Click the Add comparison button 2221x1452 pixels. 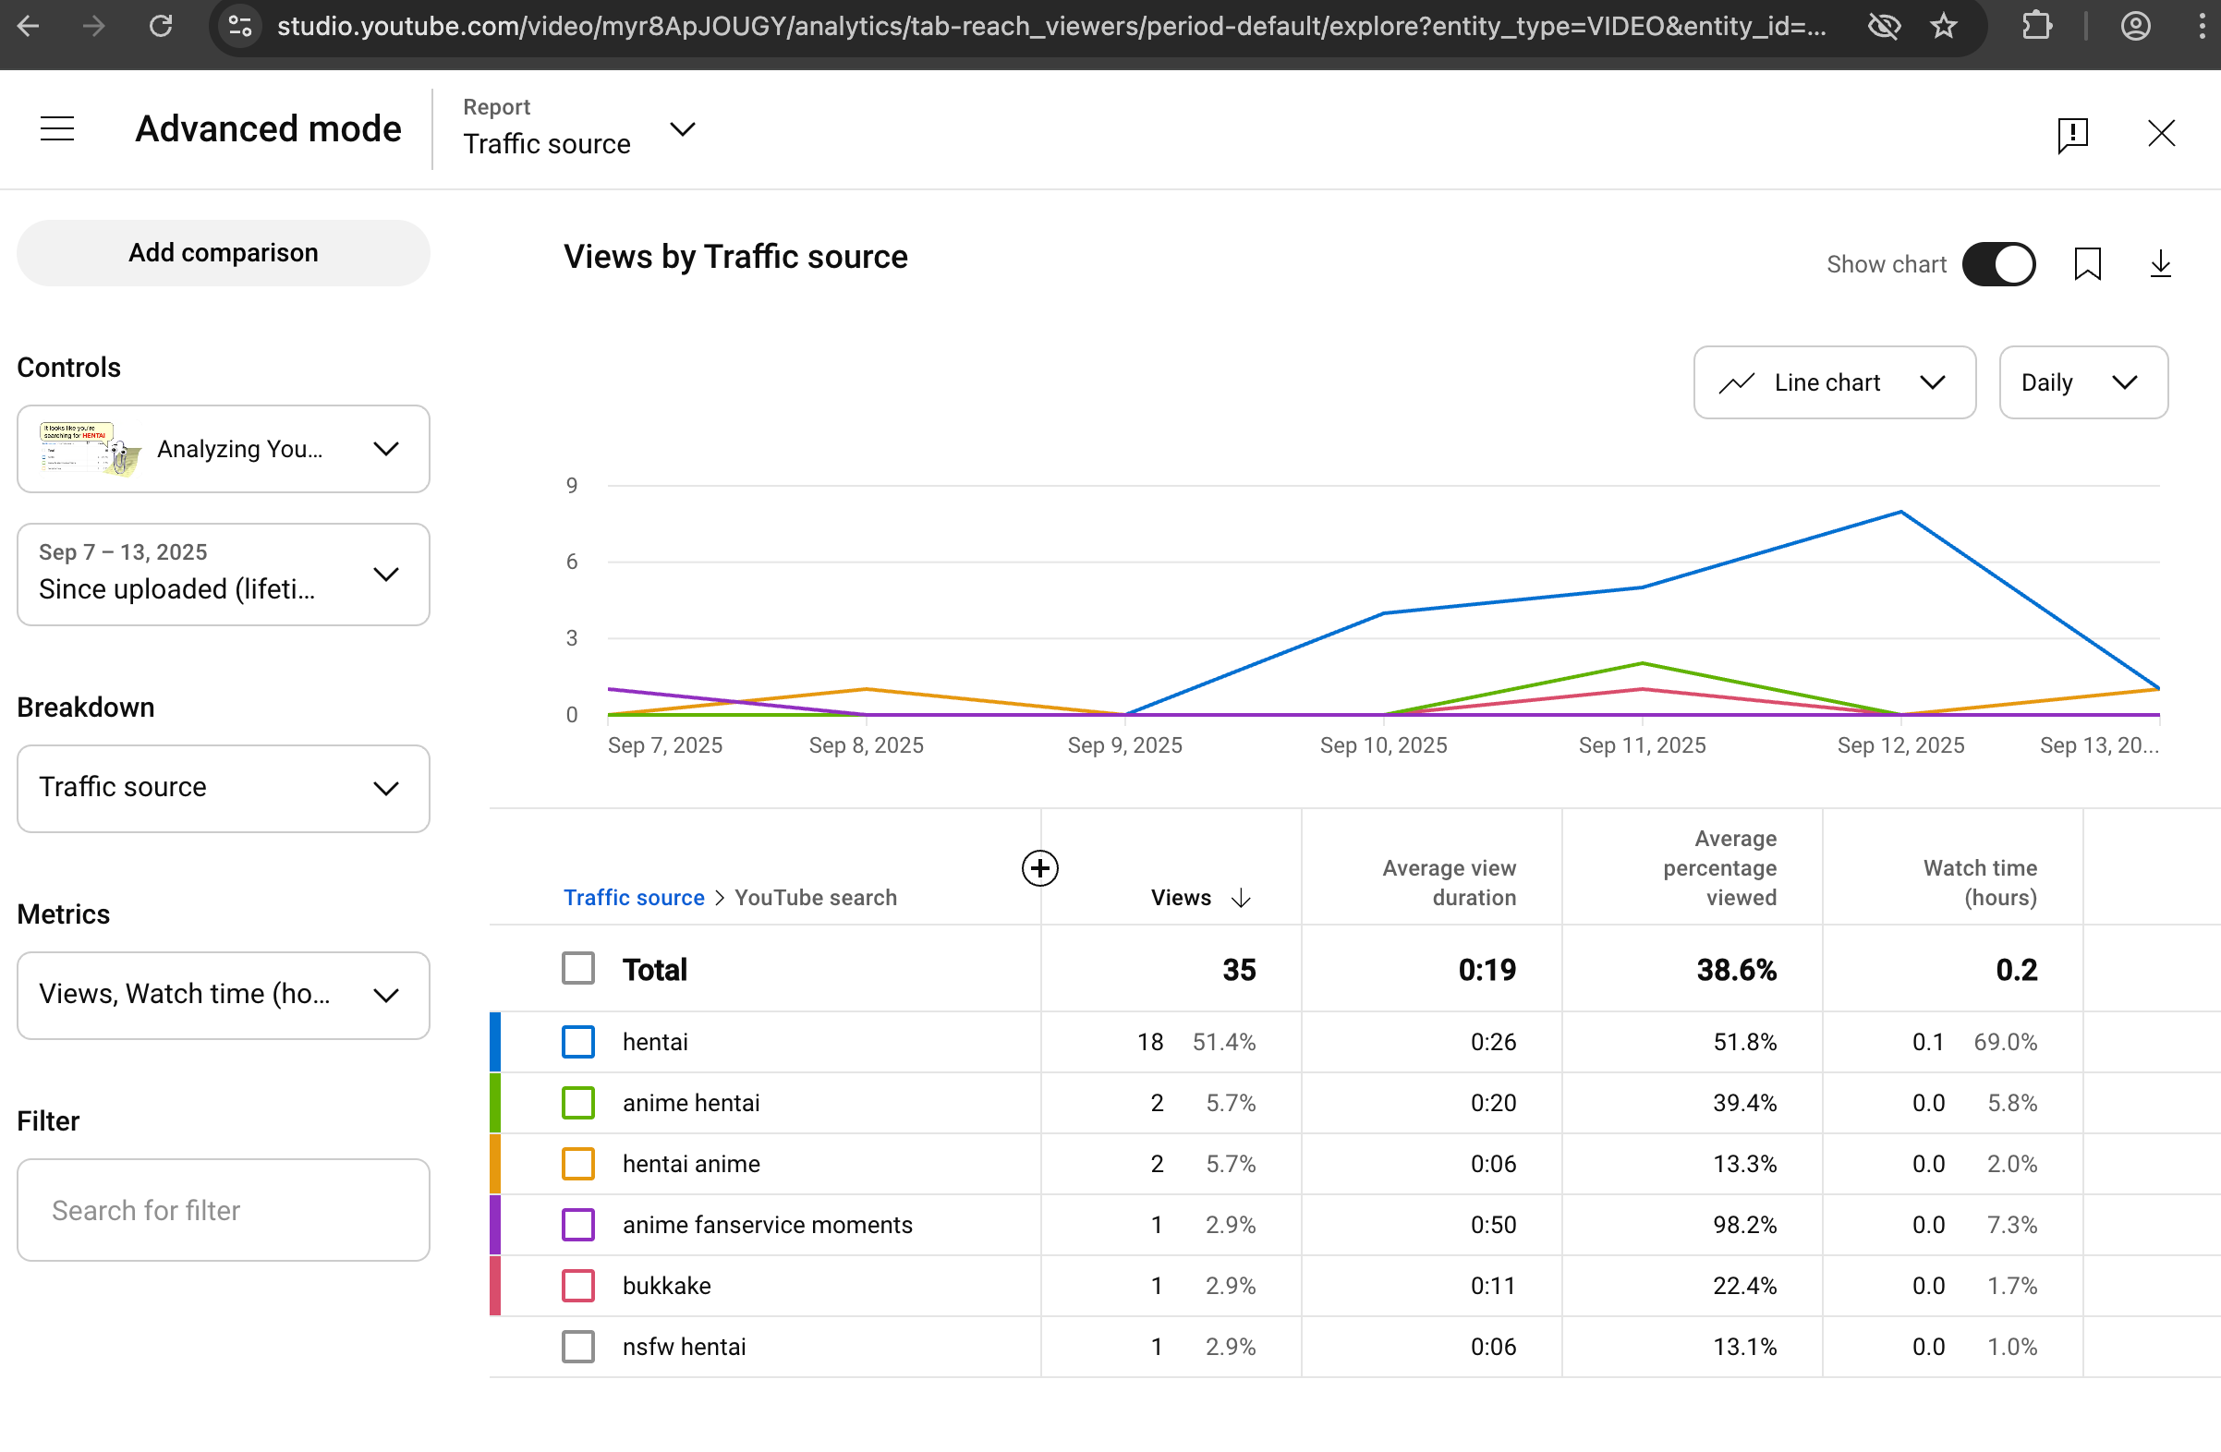[223, 253]
